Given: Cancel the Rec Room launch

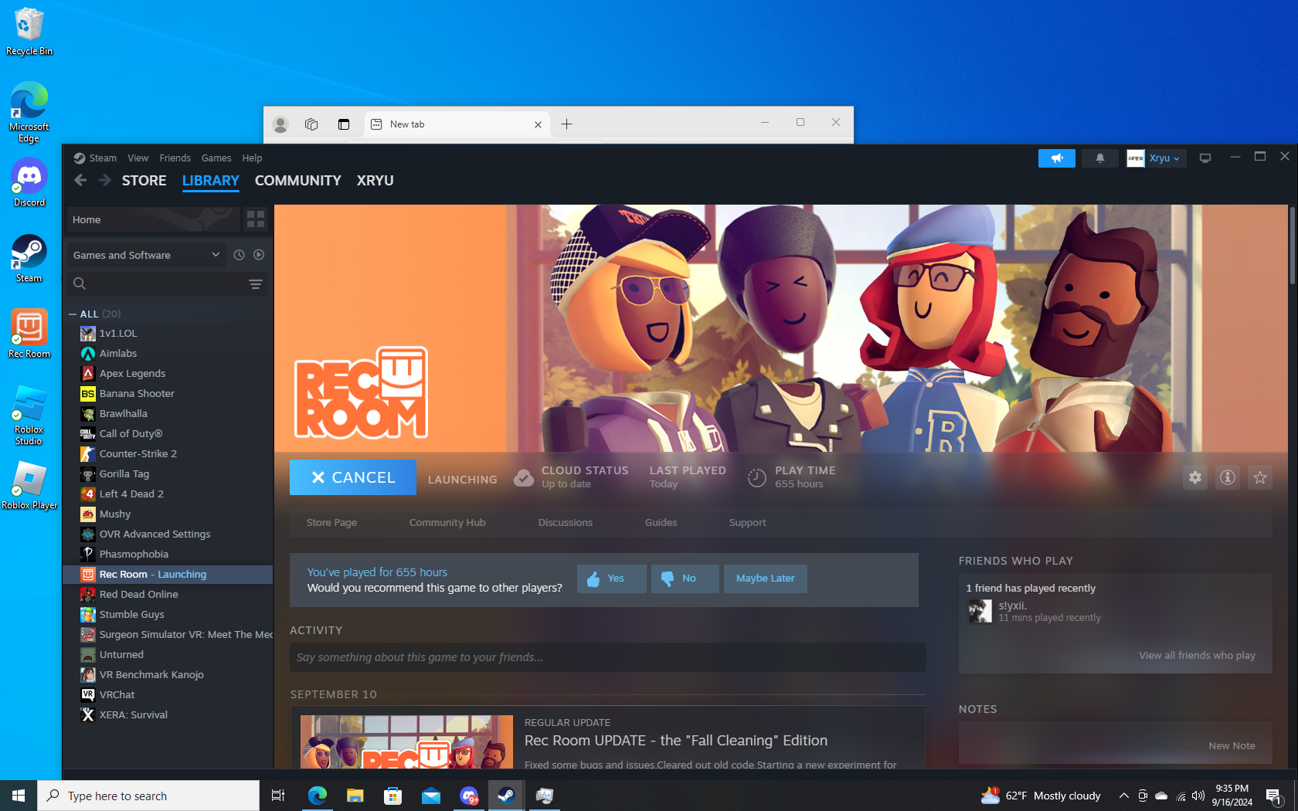Looking at the screenshot, I should coord(352,477).
